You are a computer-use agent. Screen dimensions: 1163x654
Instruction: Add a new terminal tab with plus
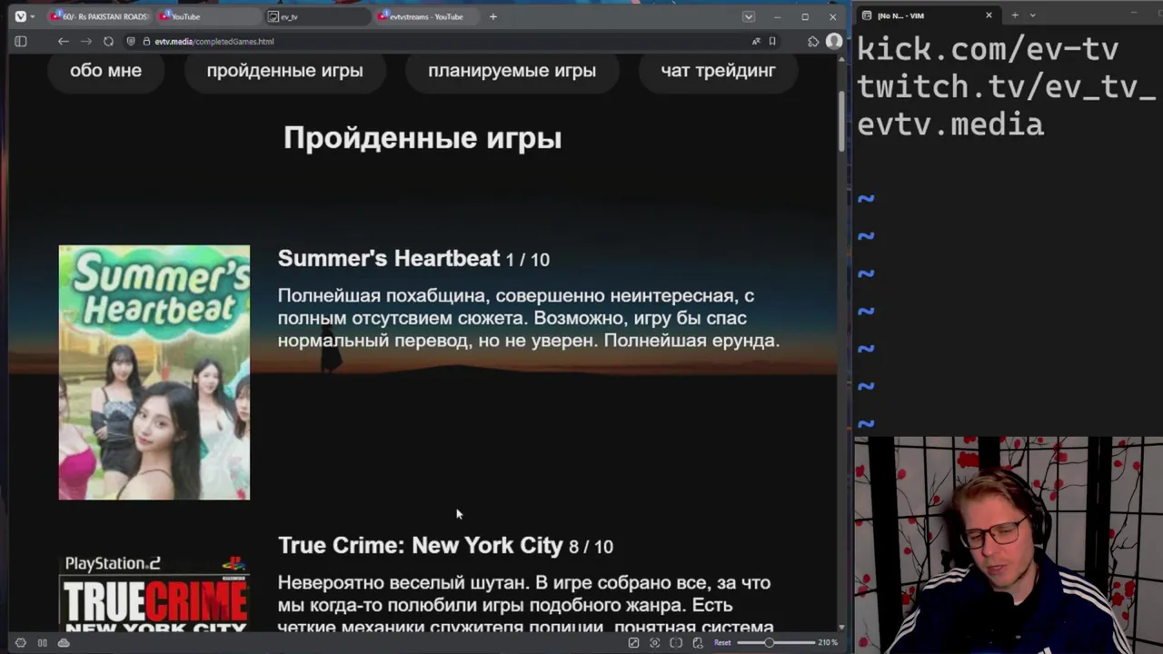click(x=1015, y=15)
